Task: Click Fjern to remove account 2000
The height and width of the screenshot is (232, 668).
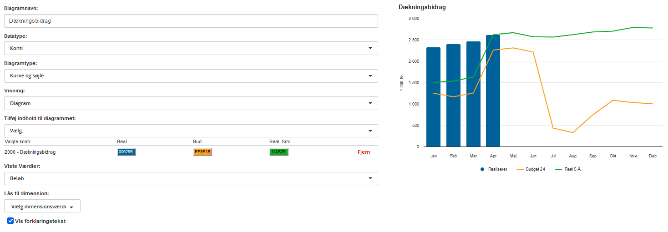Action: click(364, 152)
